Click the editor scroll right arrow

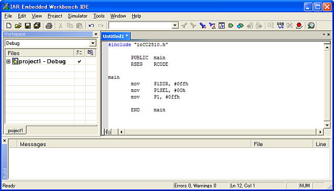pos(320,132)
